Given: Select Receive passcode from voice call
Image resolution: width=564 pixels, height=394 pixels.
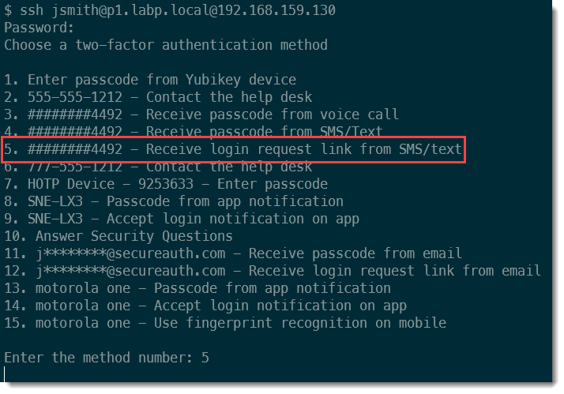Looking at the screenshot, I should [x=201, y=114].
